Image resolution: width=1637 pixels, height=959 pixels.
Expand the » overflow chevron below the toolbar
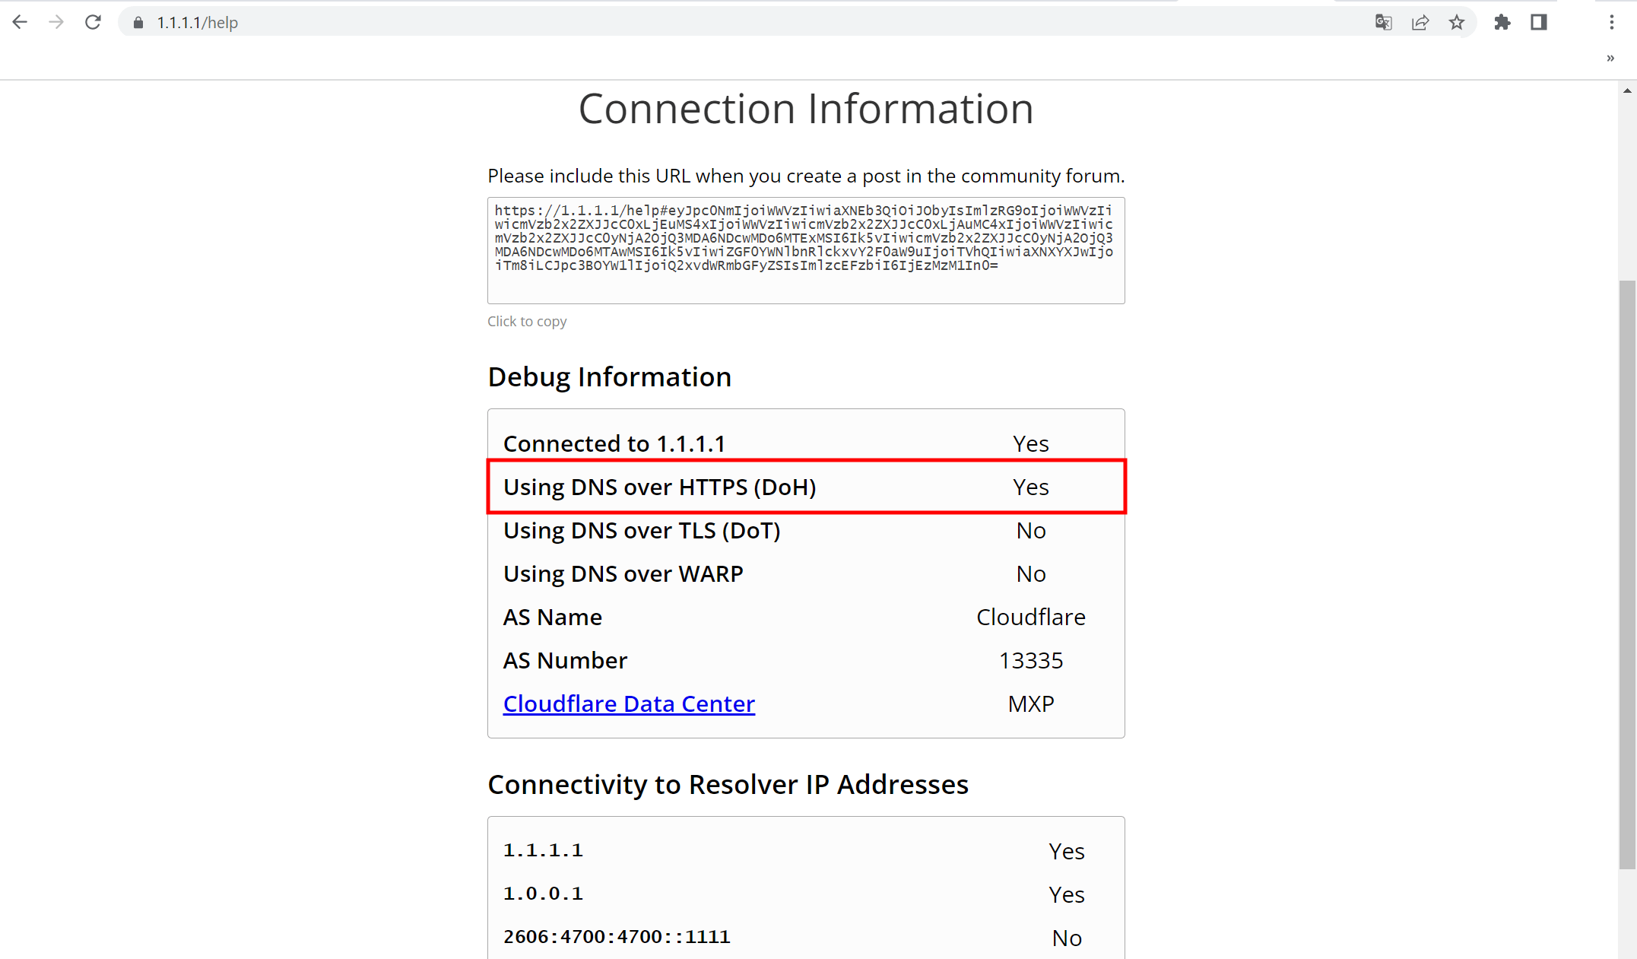1610,58
